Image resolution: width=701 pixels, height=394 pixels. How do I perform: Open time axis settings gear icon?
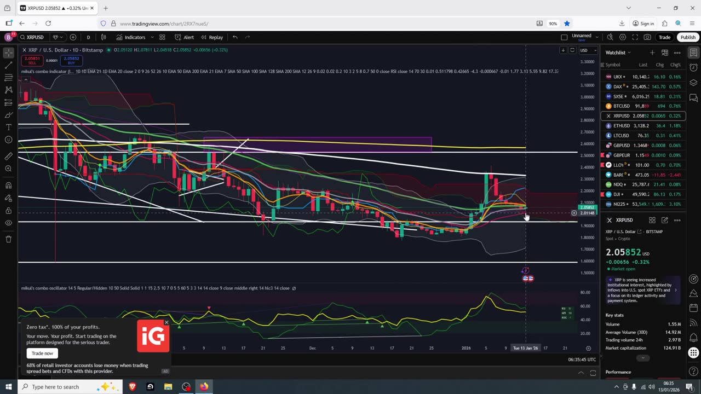coord(588,348)
